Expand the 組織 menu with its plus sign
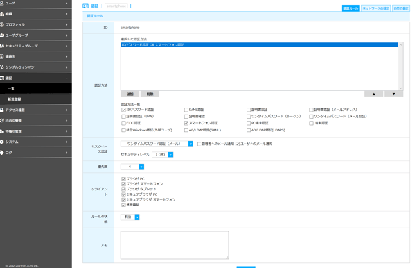This screenshot has height=268, width=419. coord(67,14)
